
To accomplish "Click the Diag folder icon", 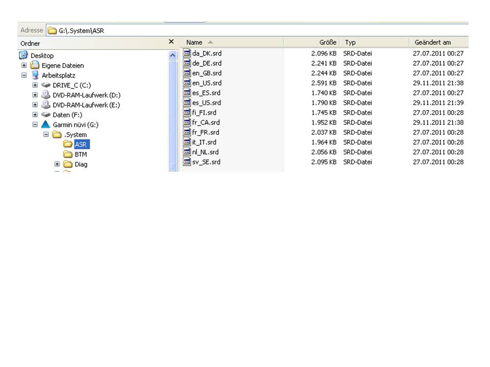I will pyautogui.click(x=68, y=164).
